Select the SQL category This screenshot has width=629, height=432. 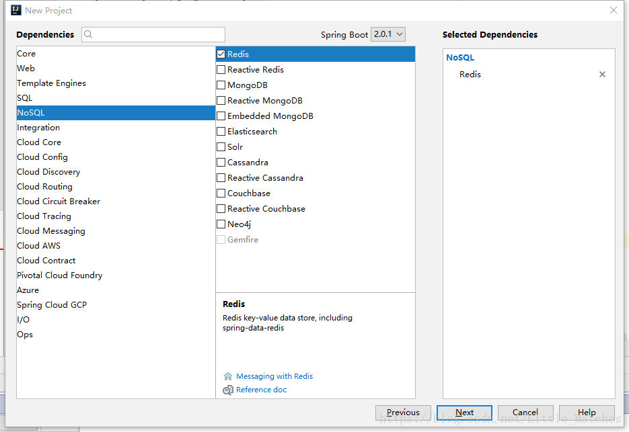[x=116, y=98]
